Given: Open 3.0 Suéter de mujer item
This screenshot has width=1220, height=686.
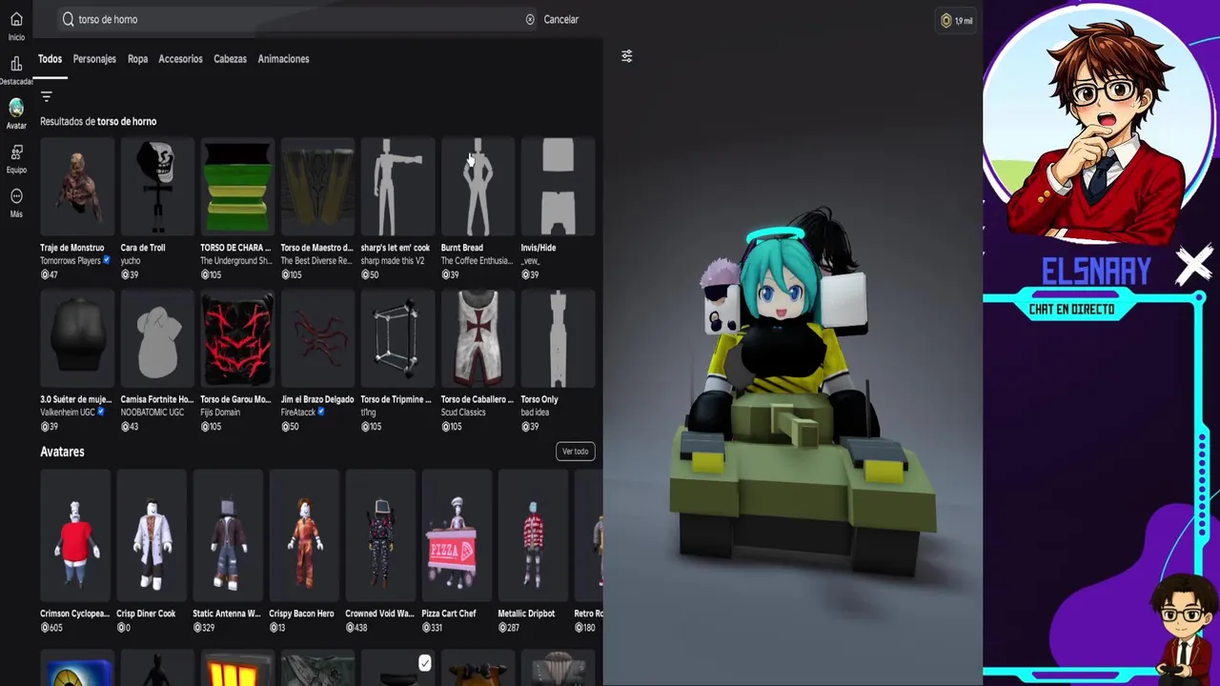Looking at the screenshot, I should (77, 339).
